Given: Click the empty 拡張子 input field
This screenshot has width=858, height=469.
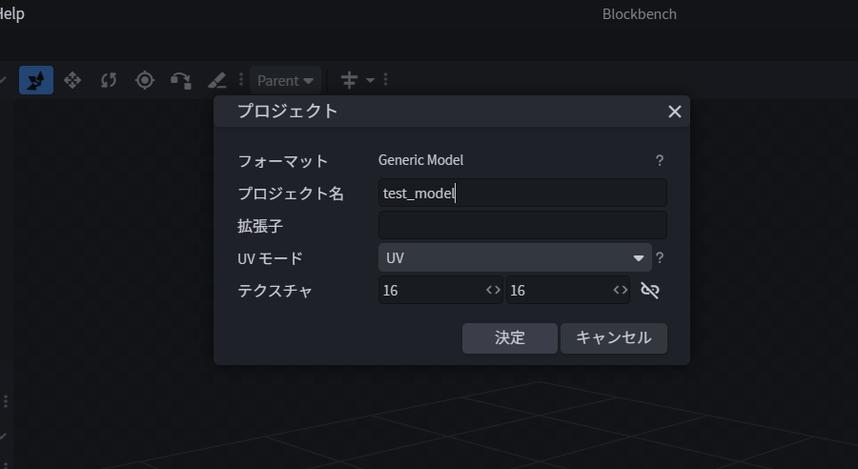Looking at the screenshot, I should 522,226.
